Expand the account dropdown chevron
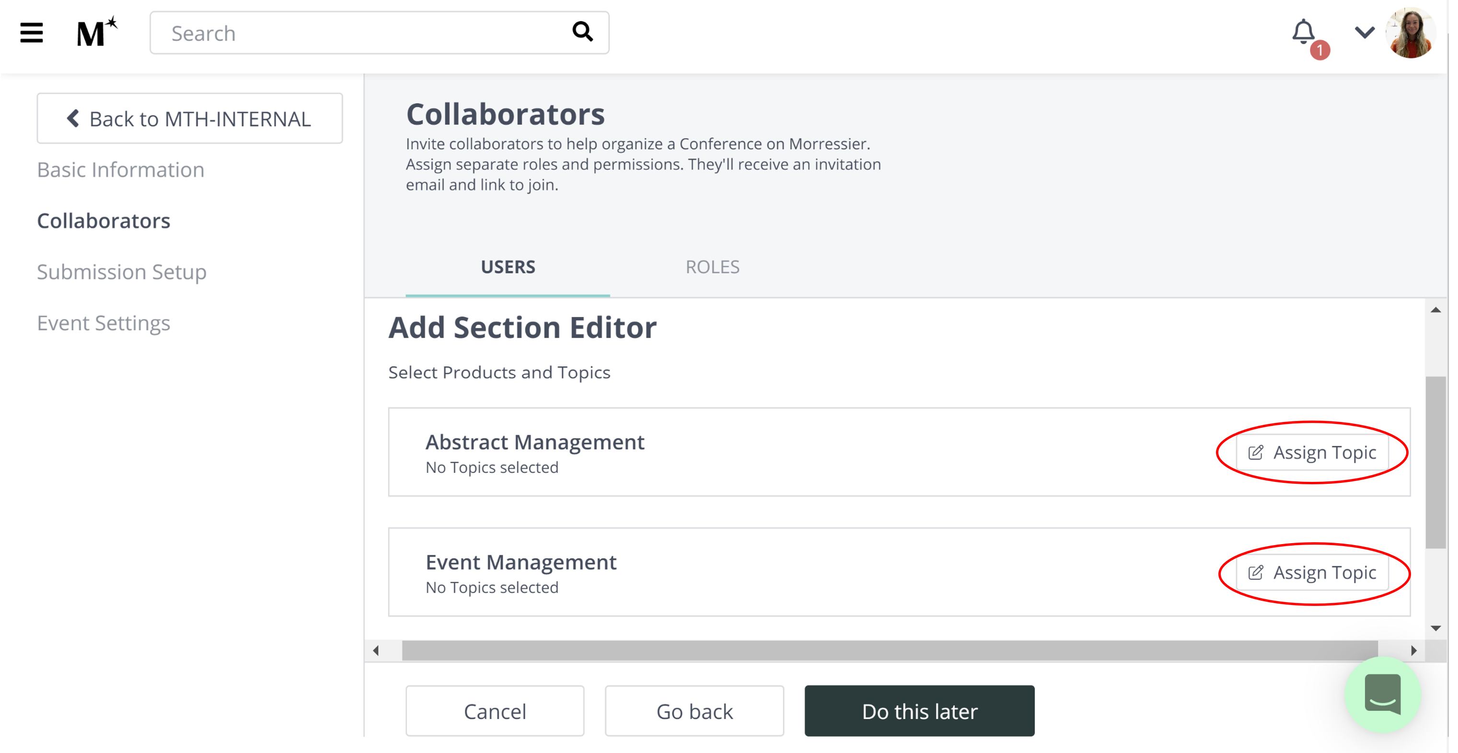Viewport: 1458px width, 753px height. tap(1364, 32)
